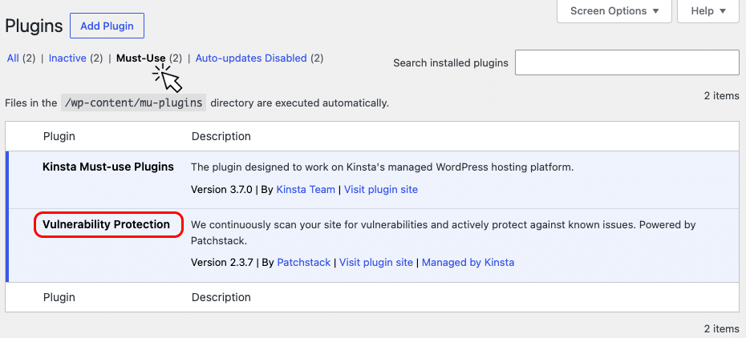The height and width of the screenshot is (338, 746).
Task: Click the Plugins page heading
Action: (x=34, y=26)
